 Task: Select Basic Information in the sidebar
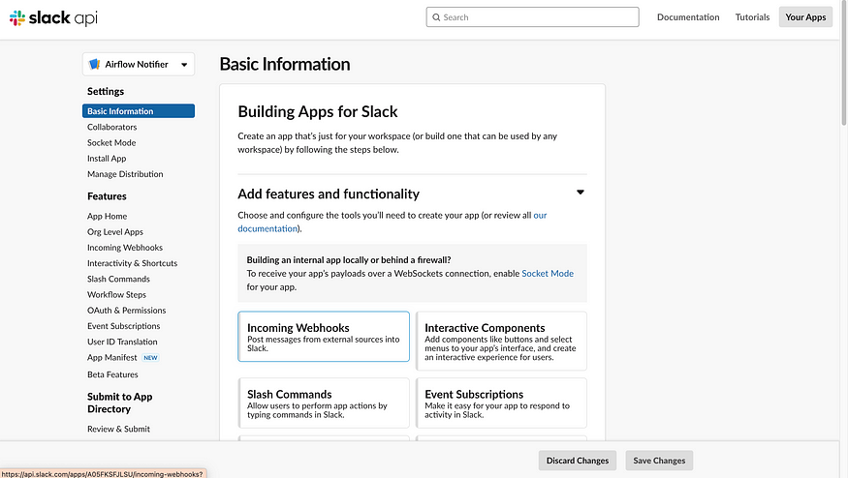pyautogui.click(x=139, y=110)
